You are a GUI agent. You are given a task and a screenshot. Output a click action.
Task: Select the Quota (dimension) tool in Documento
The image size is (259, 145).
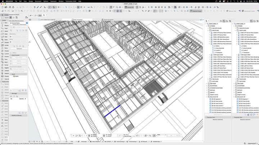click(x=5, y=103)
